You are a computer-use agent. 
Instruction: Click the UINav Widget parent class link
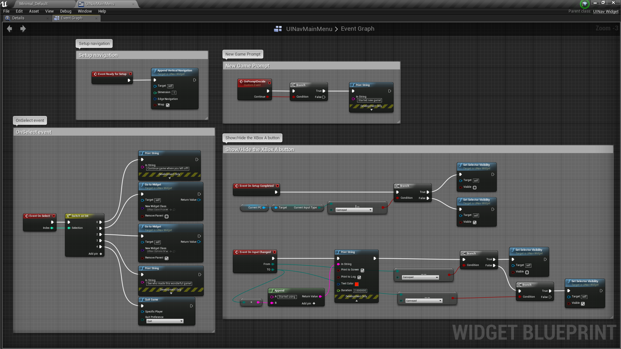click(x=605, y=11)
